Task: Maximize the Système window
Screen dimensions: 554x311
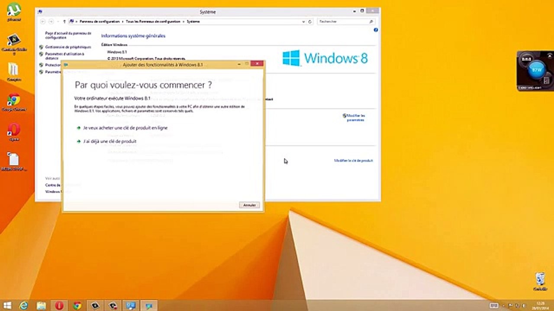Action: [x=362, y=11]
